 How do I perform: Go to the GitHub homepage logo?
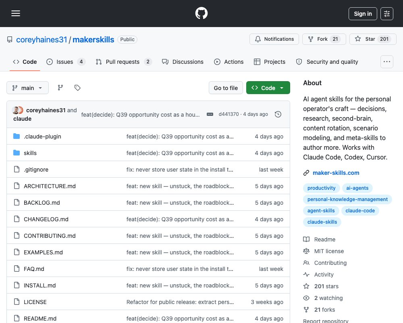201,13
